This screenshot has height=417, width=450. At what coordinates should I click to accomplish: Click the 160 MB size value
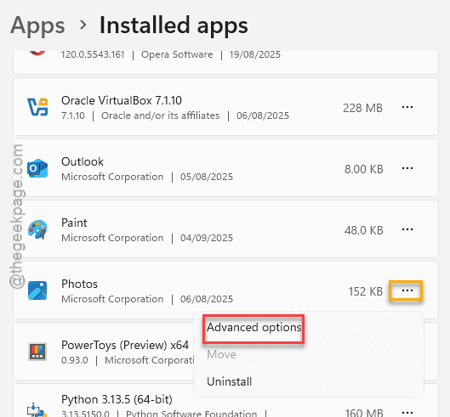(364, 413)
